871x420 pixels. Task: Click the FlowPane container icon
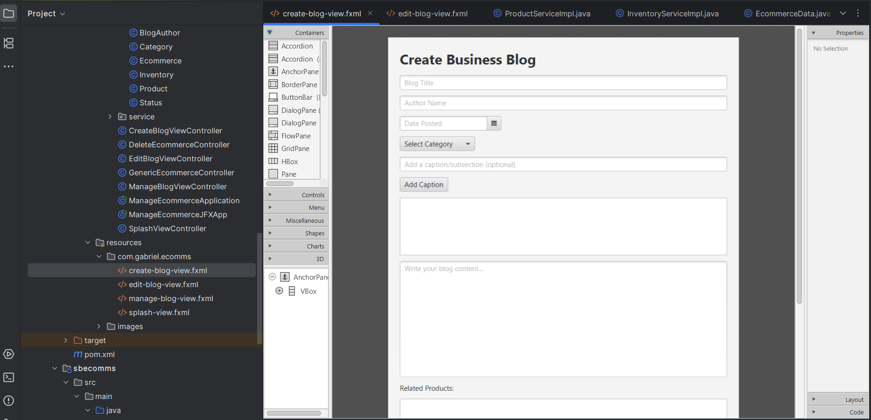point(273,136)
